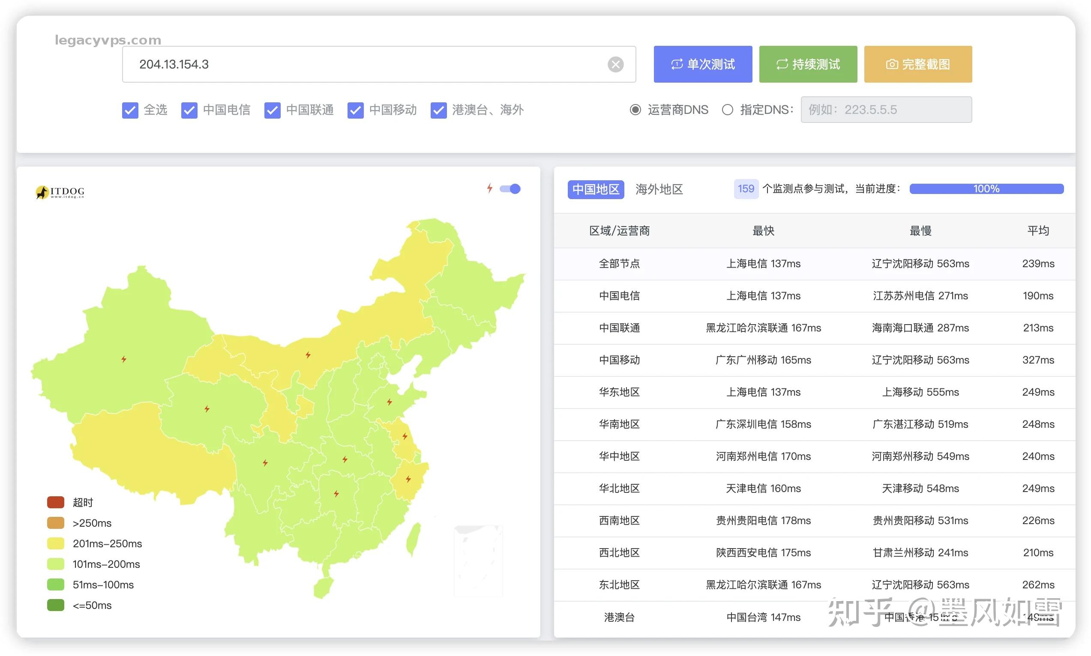The width and height of the screenshot is (1091, 656).
Task: Click the 完整截图 screenshot button
Action: [917, 64]
